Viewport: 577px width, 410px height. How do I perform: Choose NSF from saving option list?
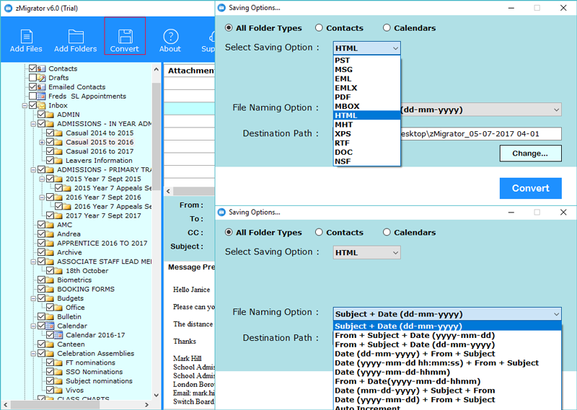[x=366, y=161]
